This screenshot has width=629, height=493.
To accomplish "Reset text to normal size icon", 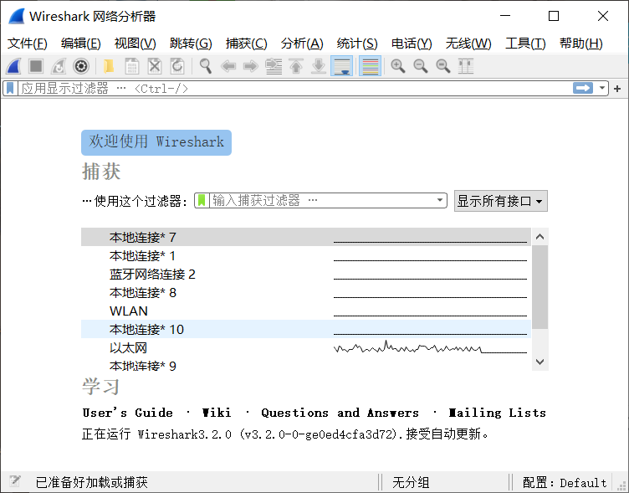I will [442, 66].
